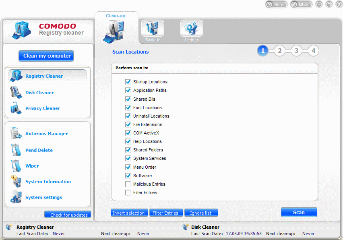Image resolution: width=343 pixels, height=240 pixels.
Task: Toggle Help Locations checkbox
Action: coord(128,142)
